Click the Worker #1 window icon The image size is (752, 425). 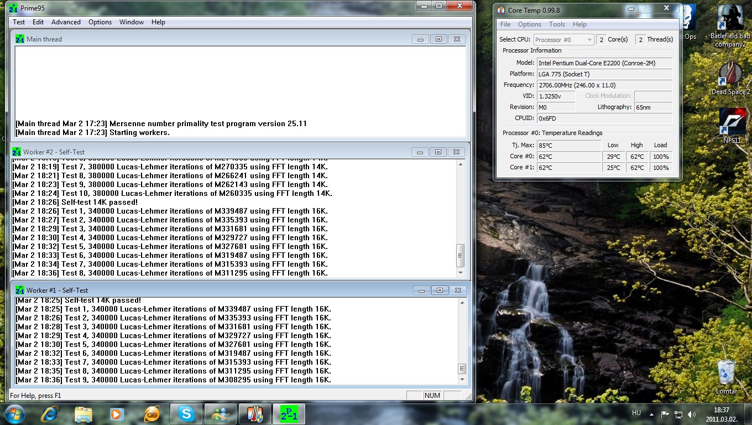20,290
